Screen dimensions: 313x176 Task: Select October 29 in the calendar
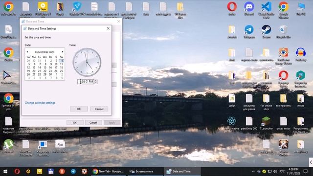click(28, 61)
